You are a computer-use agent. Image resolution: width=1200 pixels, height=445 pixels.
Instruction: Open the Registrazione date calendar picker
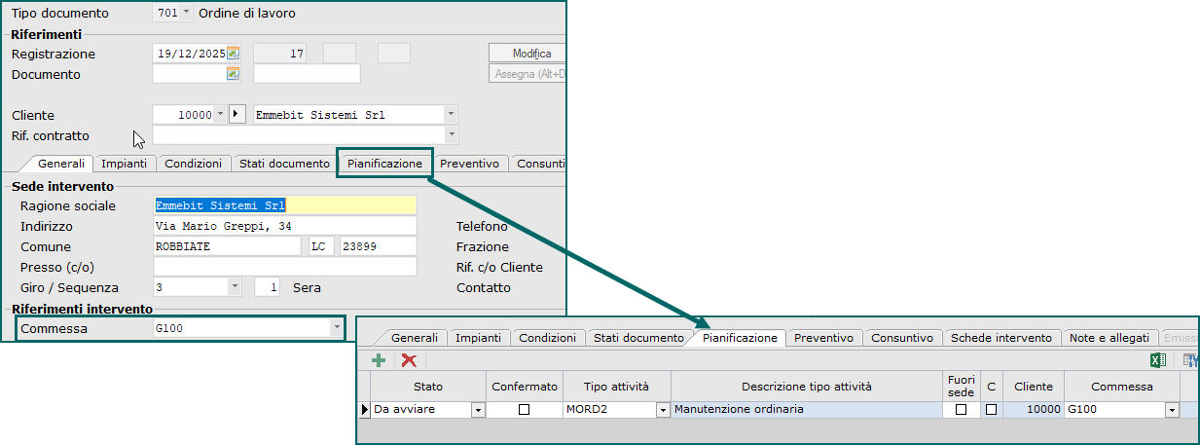pos(233,54)
